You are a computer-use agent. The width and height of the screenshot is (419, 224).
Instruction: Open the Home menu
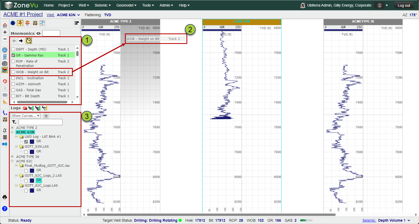pyautogui.click(x=49, y=5)
